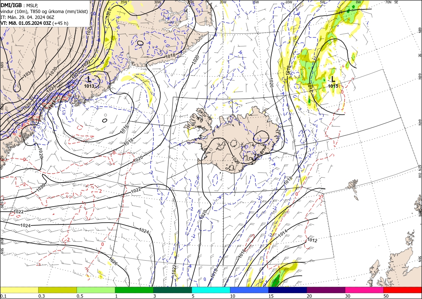Click the '70N 5E' corner label
The width and height of the screenshot is (422, 299).
[392, 2]
